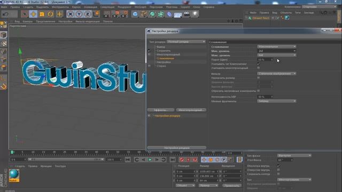
Task: Open the green NURBS generators icon
Action: pos(152,14)
